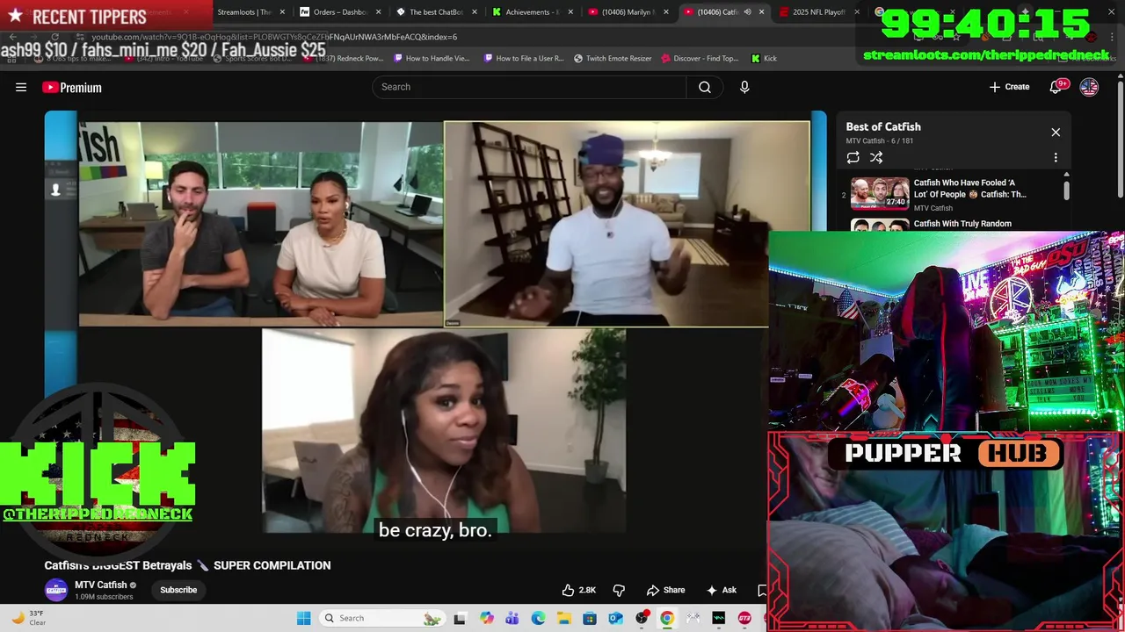Open File Explorer on the taskbar
The height and width of the screenshot is (632, 1125).
click(563, 618)
